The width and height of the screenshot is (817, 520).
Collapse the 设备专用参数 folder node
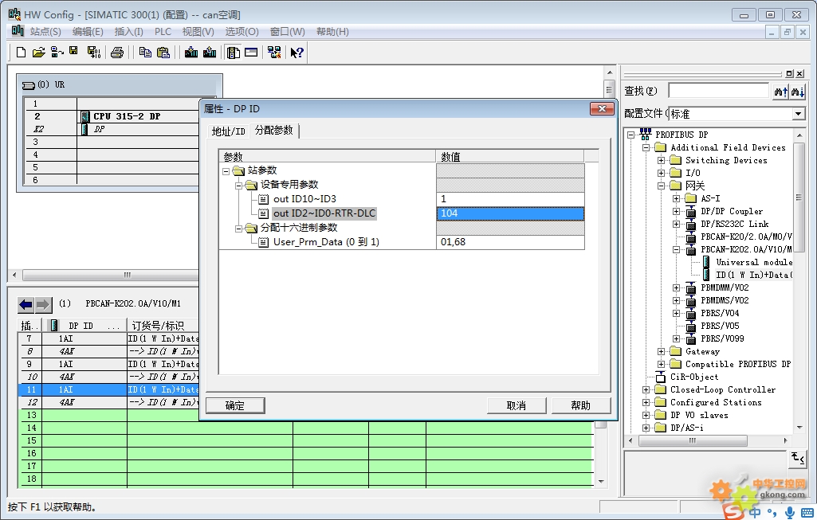238,185
